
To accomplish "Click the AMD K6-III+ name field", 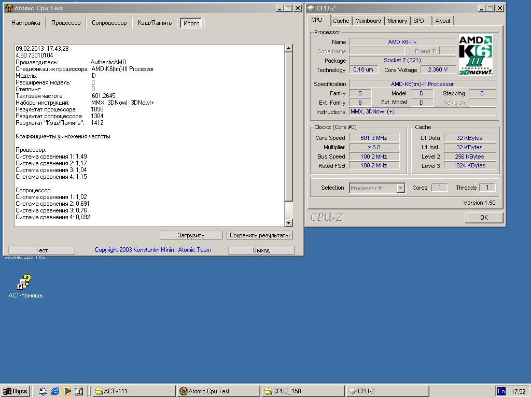I will [x=402, y=42].
